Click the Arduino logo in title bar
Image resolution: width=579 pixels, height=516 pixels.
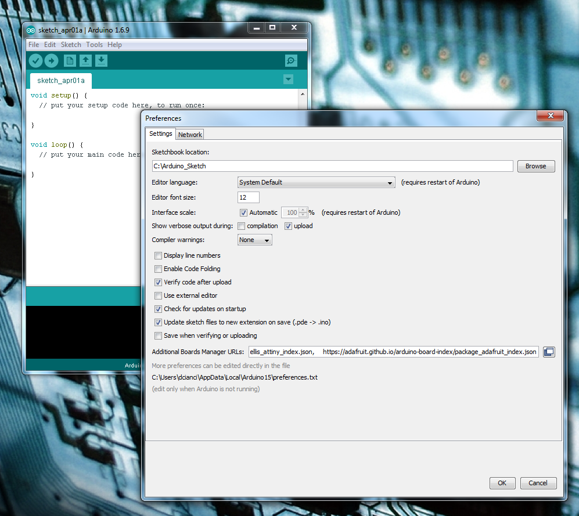pos(31,30)
